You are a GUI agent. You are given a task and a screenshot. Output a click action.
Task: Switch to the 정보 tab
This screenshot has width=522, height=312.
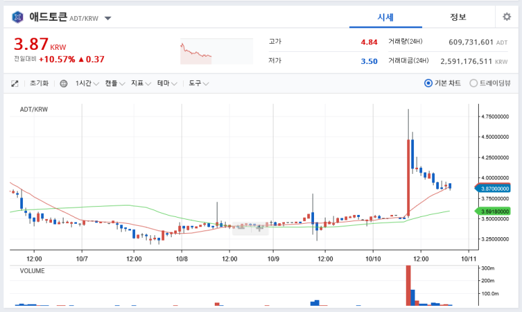[458, 17]
